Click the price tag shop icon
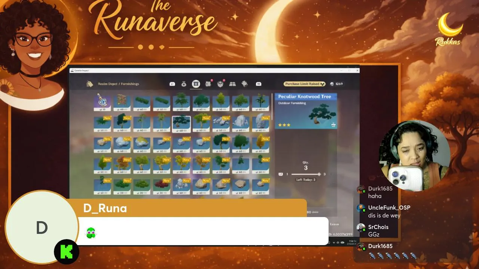 point(90,84)
